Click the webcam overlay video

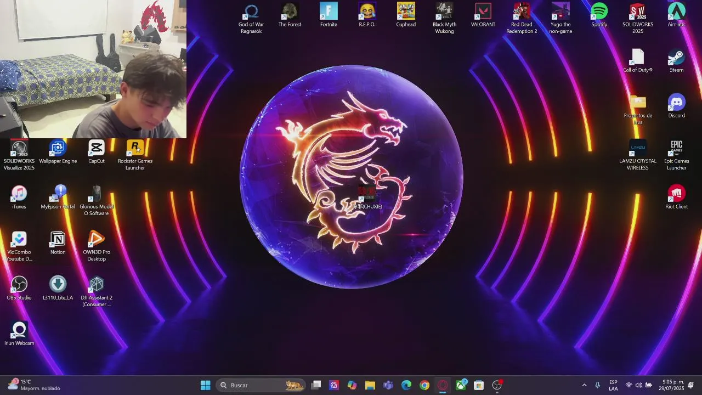pos(93,69)
